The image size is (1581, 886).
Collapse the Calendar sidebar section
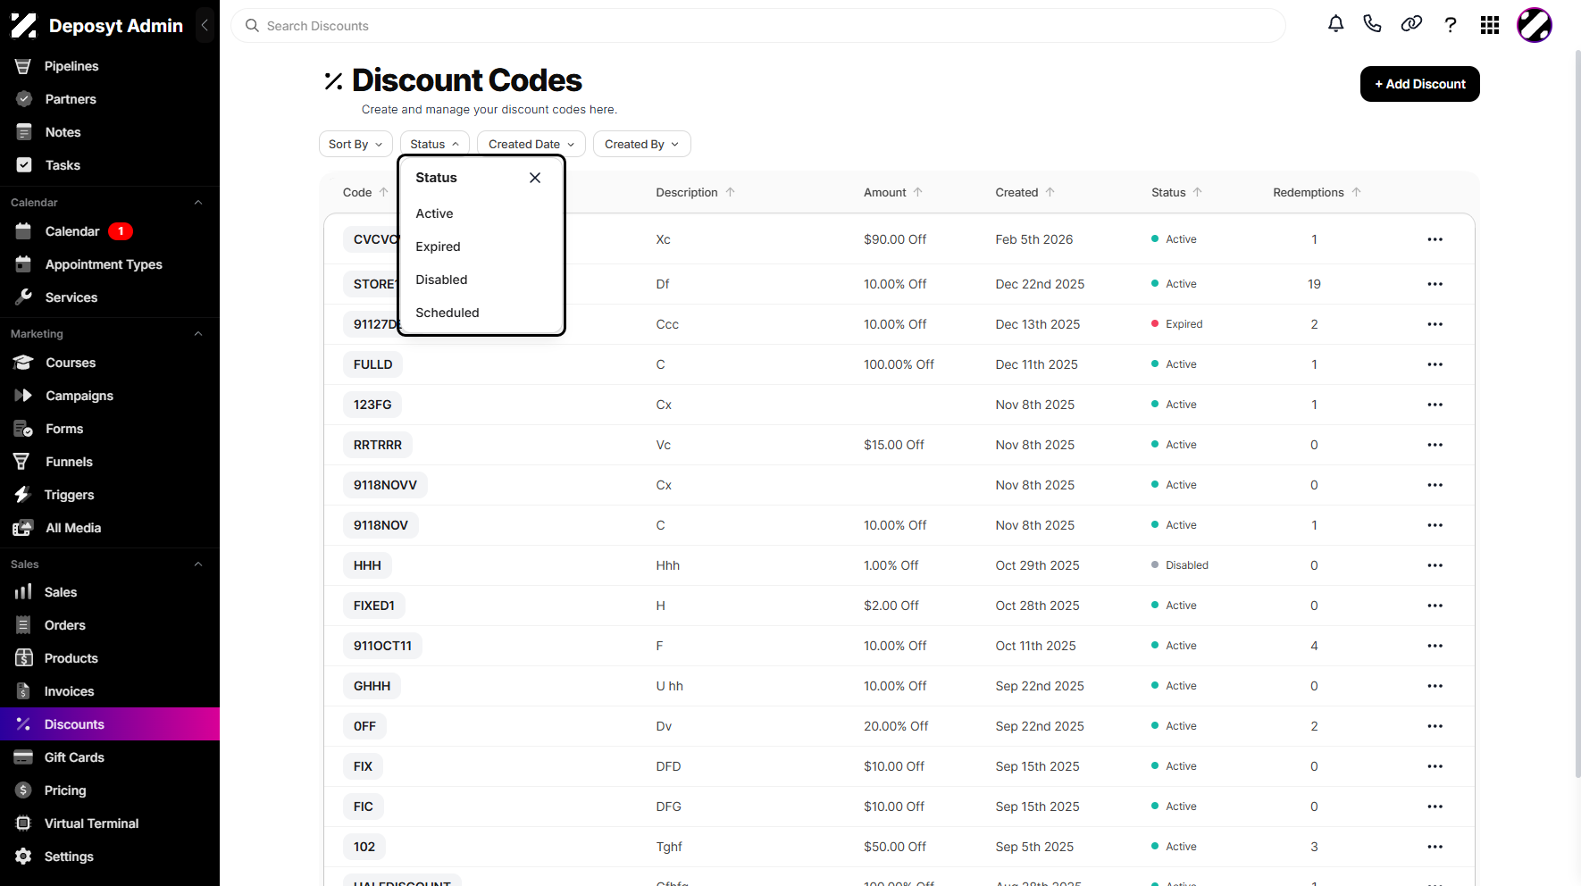point(198,203)
